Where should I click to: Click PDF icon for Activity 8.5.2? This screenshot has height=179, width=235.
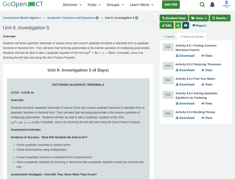168,66
